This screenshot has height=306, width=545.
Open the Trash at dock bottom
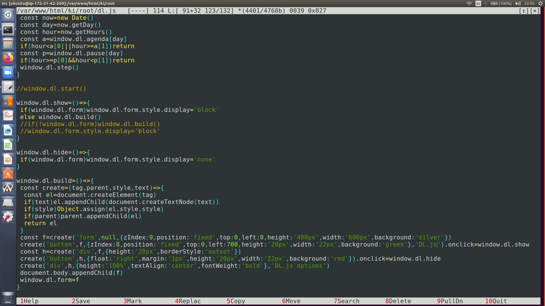[8, 297]
